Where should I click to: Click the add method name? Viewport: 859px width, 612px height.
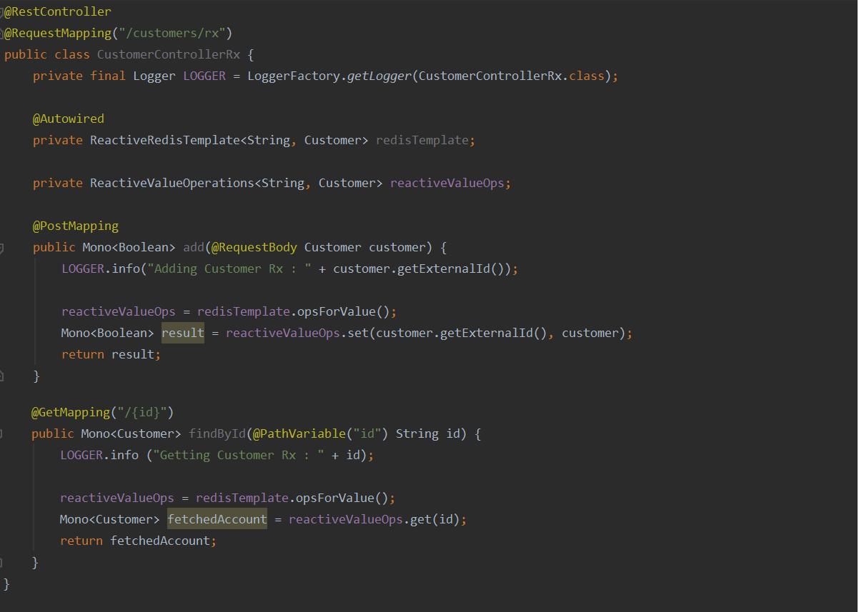point(194,247)
